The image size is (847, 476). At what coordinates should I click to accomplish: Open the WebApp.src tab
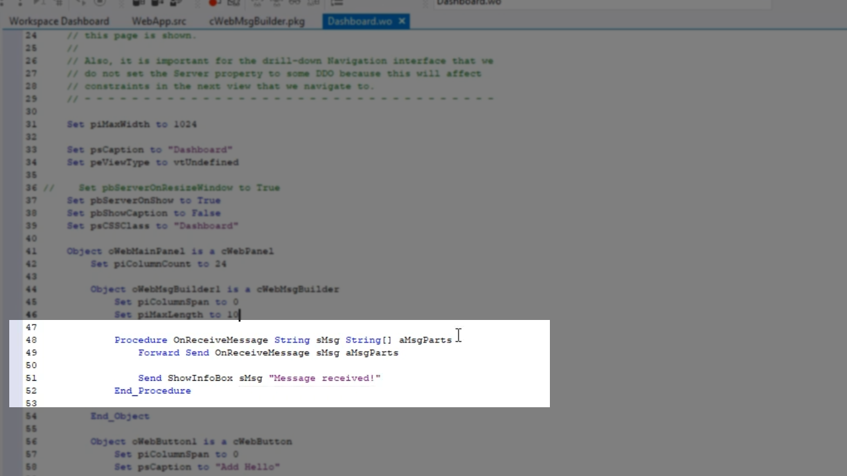(159, 21)
